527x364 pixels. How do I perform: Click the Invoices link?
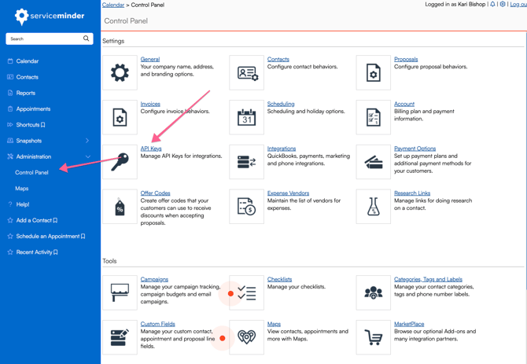(x=150, y=104)
